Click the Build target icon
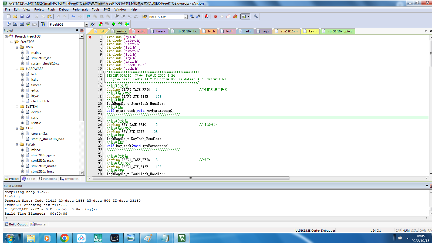 (15, 24)
